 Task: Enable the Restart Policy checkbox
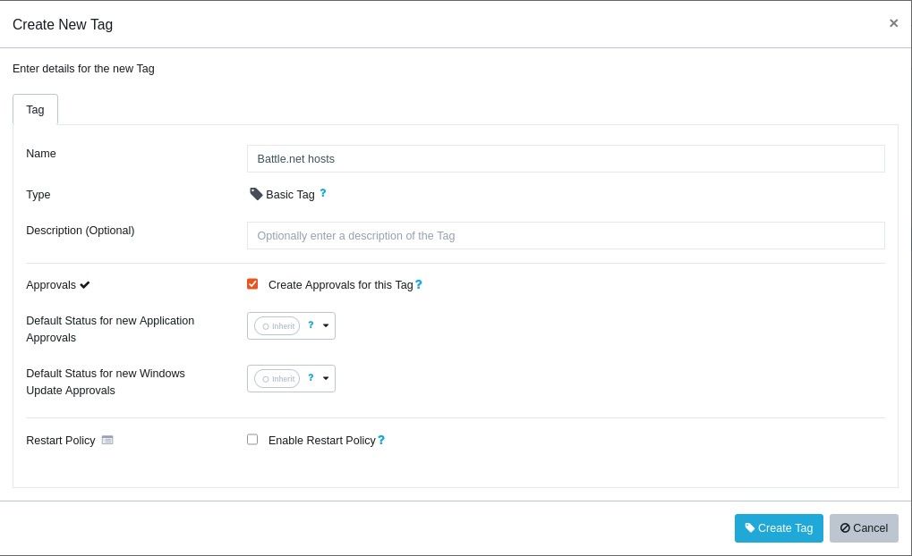pos(252,440)
